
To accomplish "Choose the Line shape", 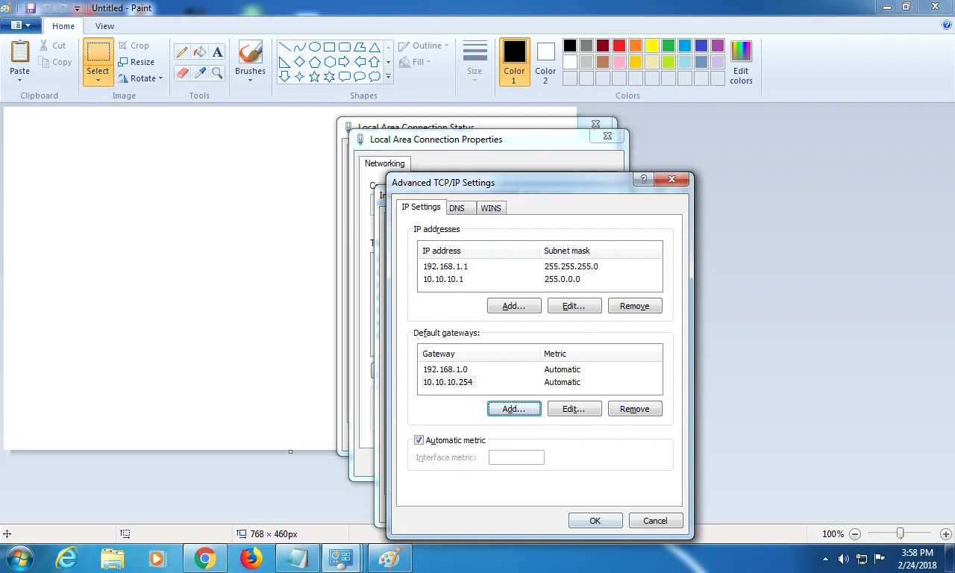I will (x=285, y=47).
